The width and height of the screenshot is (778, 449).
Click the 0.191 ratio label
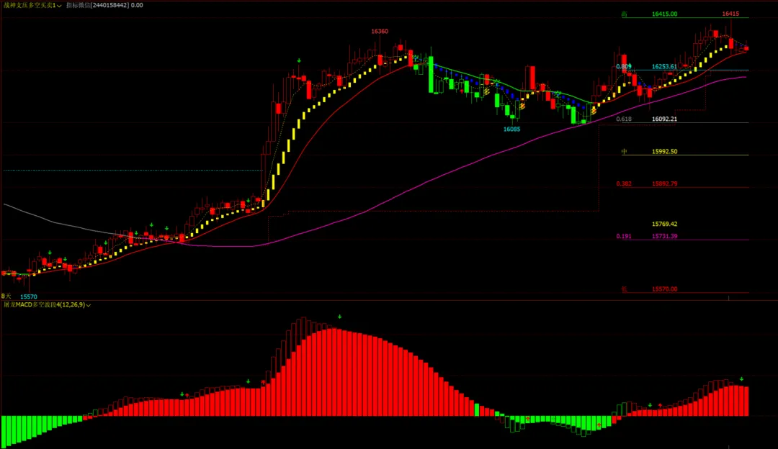(624, 237)
